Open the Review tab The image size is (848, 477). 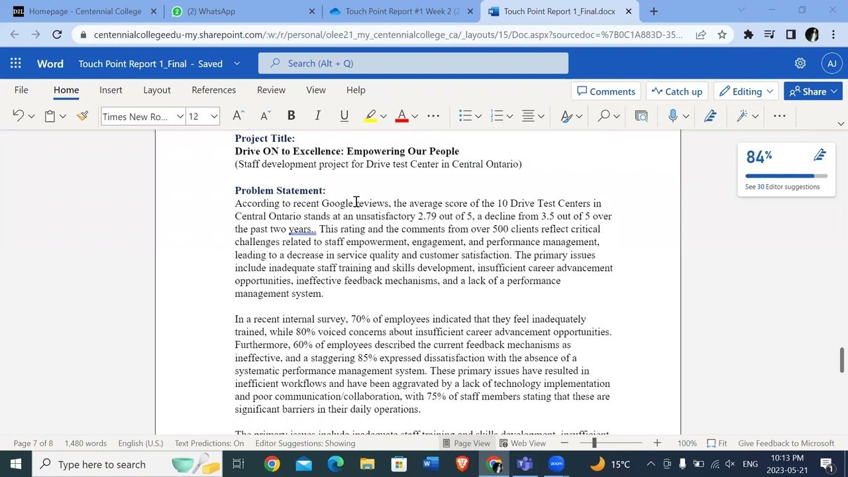pos(271,90)
